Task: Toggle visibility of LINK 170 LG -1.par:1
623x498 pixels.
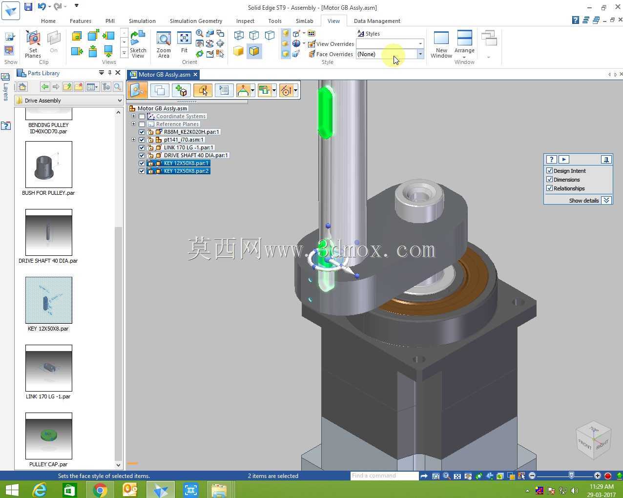Action: coord(142,147)
